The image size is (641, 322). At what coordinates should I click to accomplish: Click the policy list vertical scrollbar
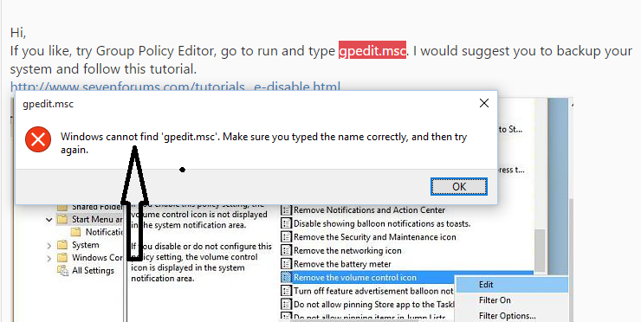tap(540, 250)
